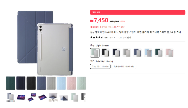Screen dimensions: 188x108
Task: Select the Light Green color swatch
Action: tap(95, 53)
